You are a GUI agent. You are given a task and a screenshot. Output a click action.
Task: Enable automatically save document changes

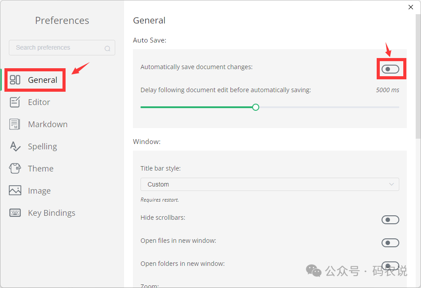click(x=390, y=69)
